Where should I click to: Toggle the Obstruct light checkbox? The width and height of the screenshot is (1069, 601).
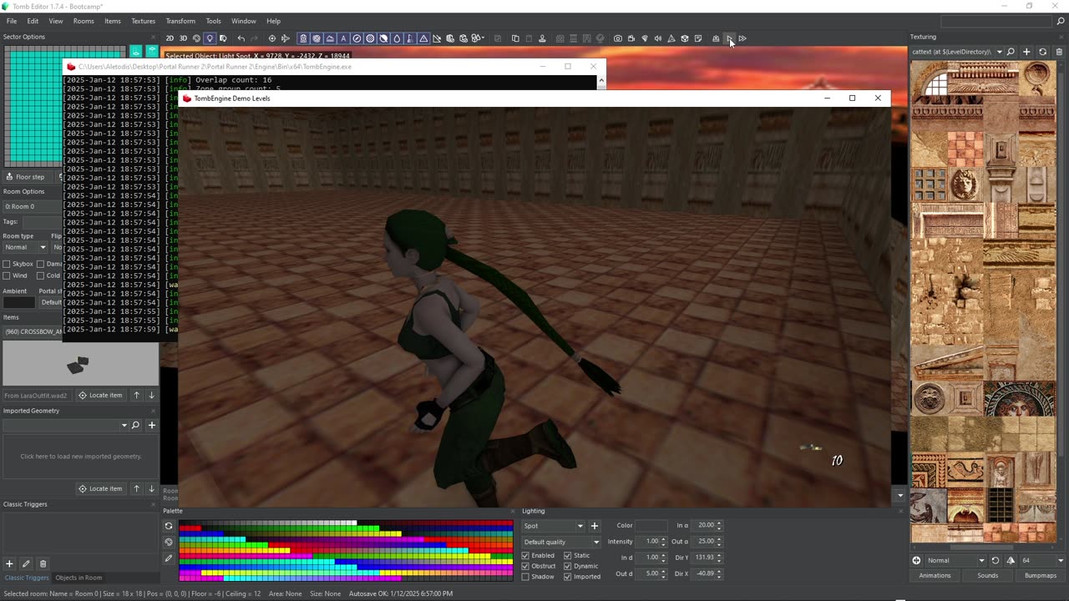[x=526, y=566]
